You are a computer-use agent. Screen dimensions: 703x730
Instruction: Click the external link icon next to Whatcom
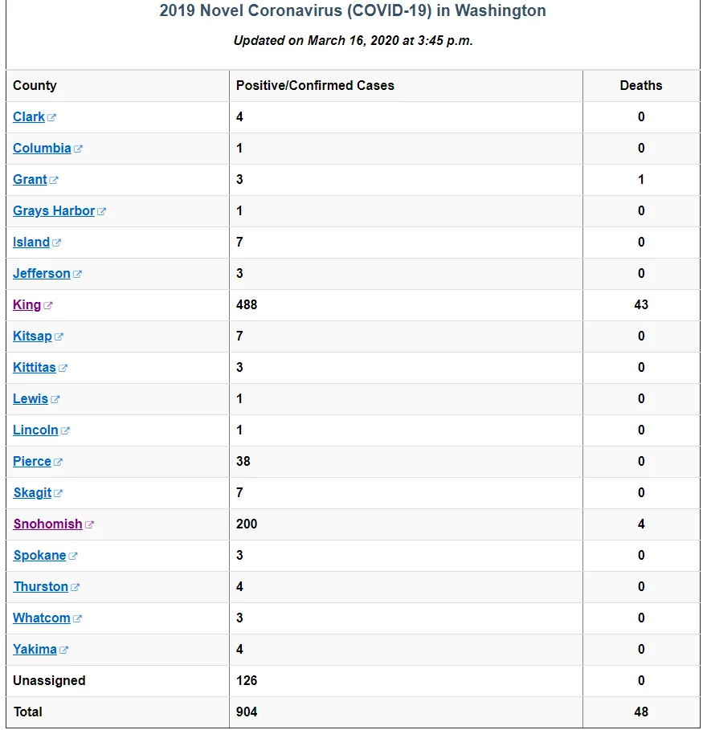(77, 618)
